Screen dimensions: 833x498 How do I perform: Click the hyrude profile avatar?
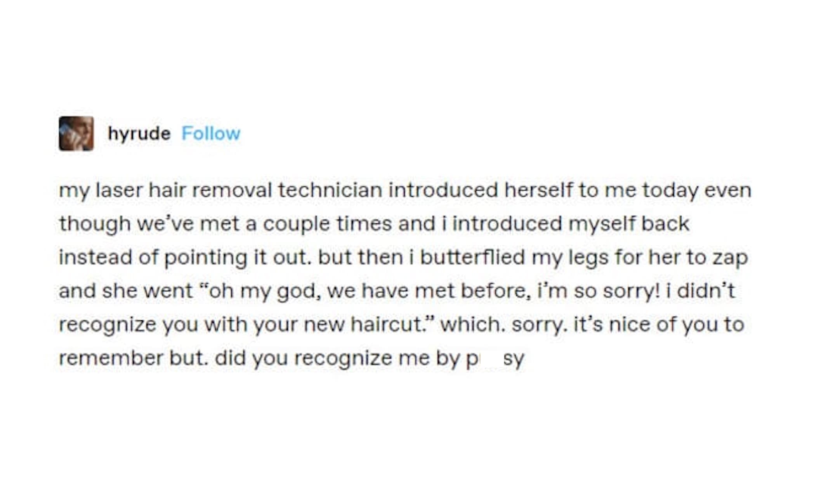click(x=76, y=133)
